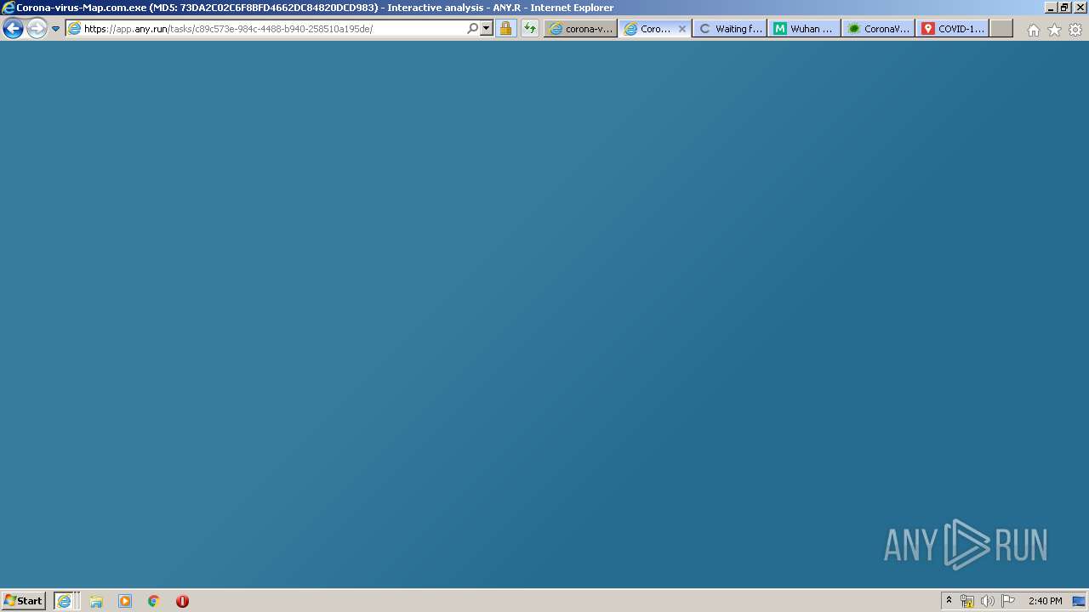Minimize the Internet Explorer window

[x=1051, y=8]
